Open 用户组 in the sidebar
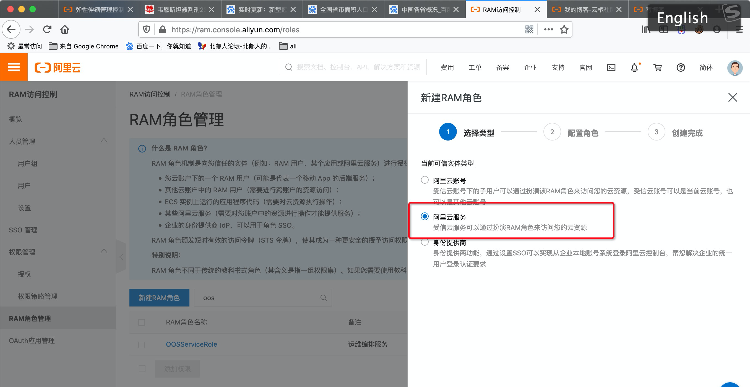Viewport: 750px width, 387px height. tap(28, 164)
